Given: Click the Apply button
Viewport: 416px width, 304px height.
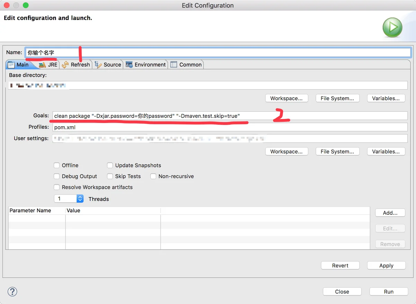Looking at the screenshot, I should click(386, 266).
